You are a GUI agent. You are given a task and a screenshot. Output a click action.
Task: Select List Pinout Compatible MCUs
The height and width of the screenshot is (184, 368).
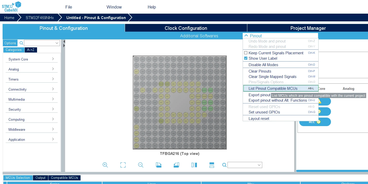(x=281, y=89)
